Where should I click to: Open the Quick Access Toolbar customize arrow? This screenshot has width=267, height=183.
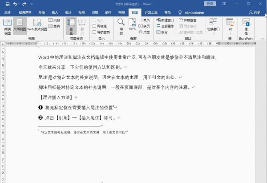[32, 4]
